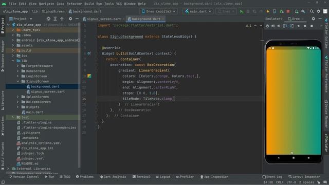Expand External Libraries node
Viewport: 329px width, 185px height.
[x=8, y=169]
